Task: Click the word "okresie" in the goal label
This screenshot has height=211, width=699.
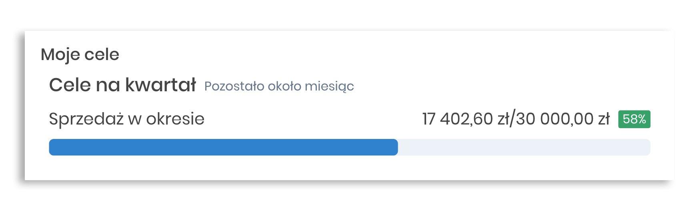Action: [x=175, y=119]
